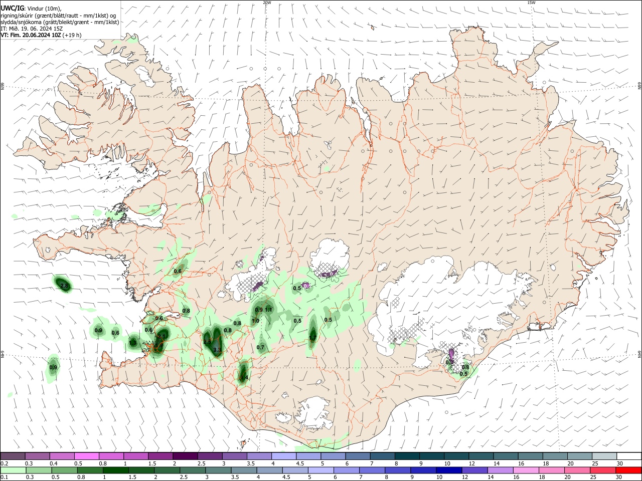
Task: Click the 3.3 rainfall value on the map
Action: pos(217,350)
